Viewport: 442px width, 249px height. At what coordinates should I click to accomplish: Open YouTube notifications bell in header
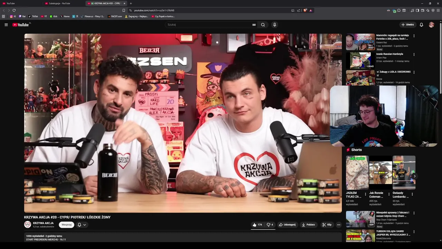(421, 25)
